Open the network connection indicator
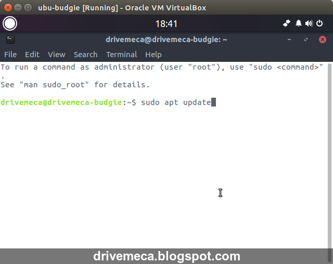333x264 pixels. pyautogui.click(x=287, y=23)
